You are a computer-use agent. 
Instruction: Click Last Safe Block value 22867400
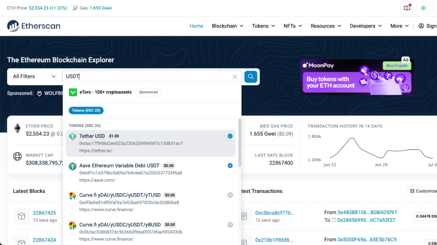(281, 163)
